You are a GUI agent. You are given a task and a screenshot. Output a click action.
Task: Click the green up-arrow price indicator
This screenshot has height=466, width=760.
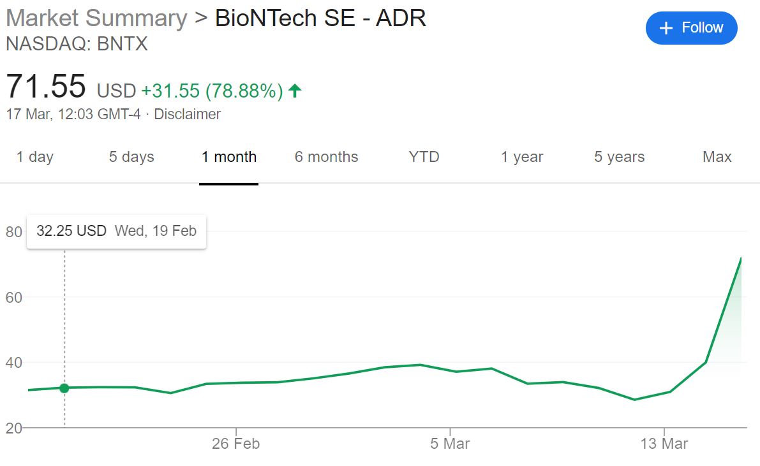294,91
